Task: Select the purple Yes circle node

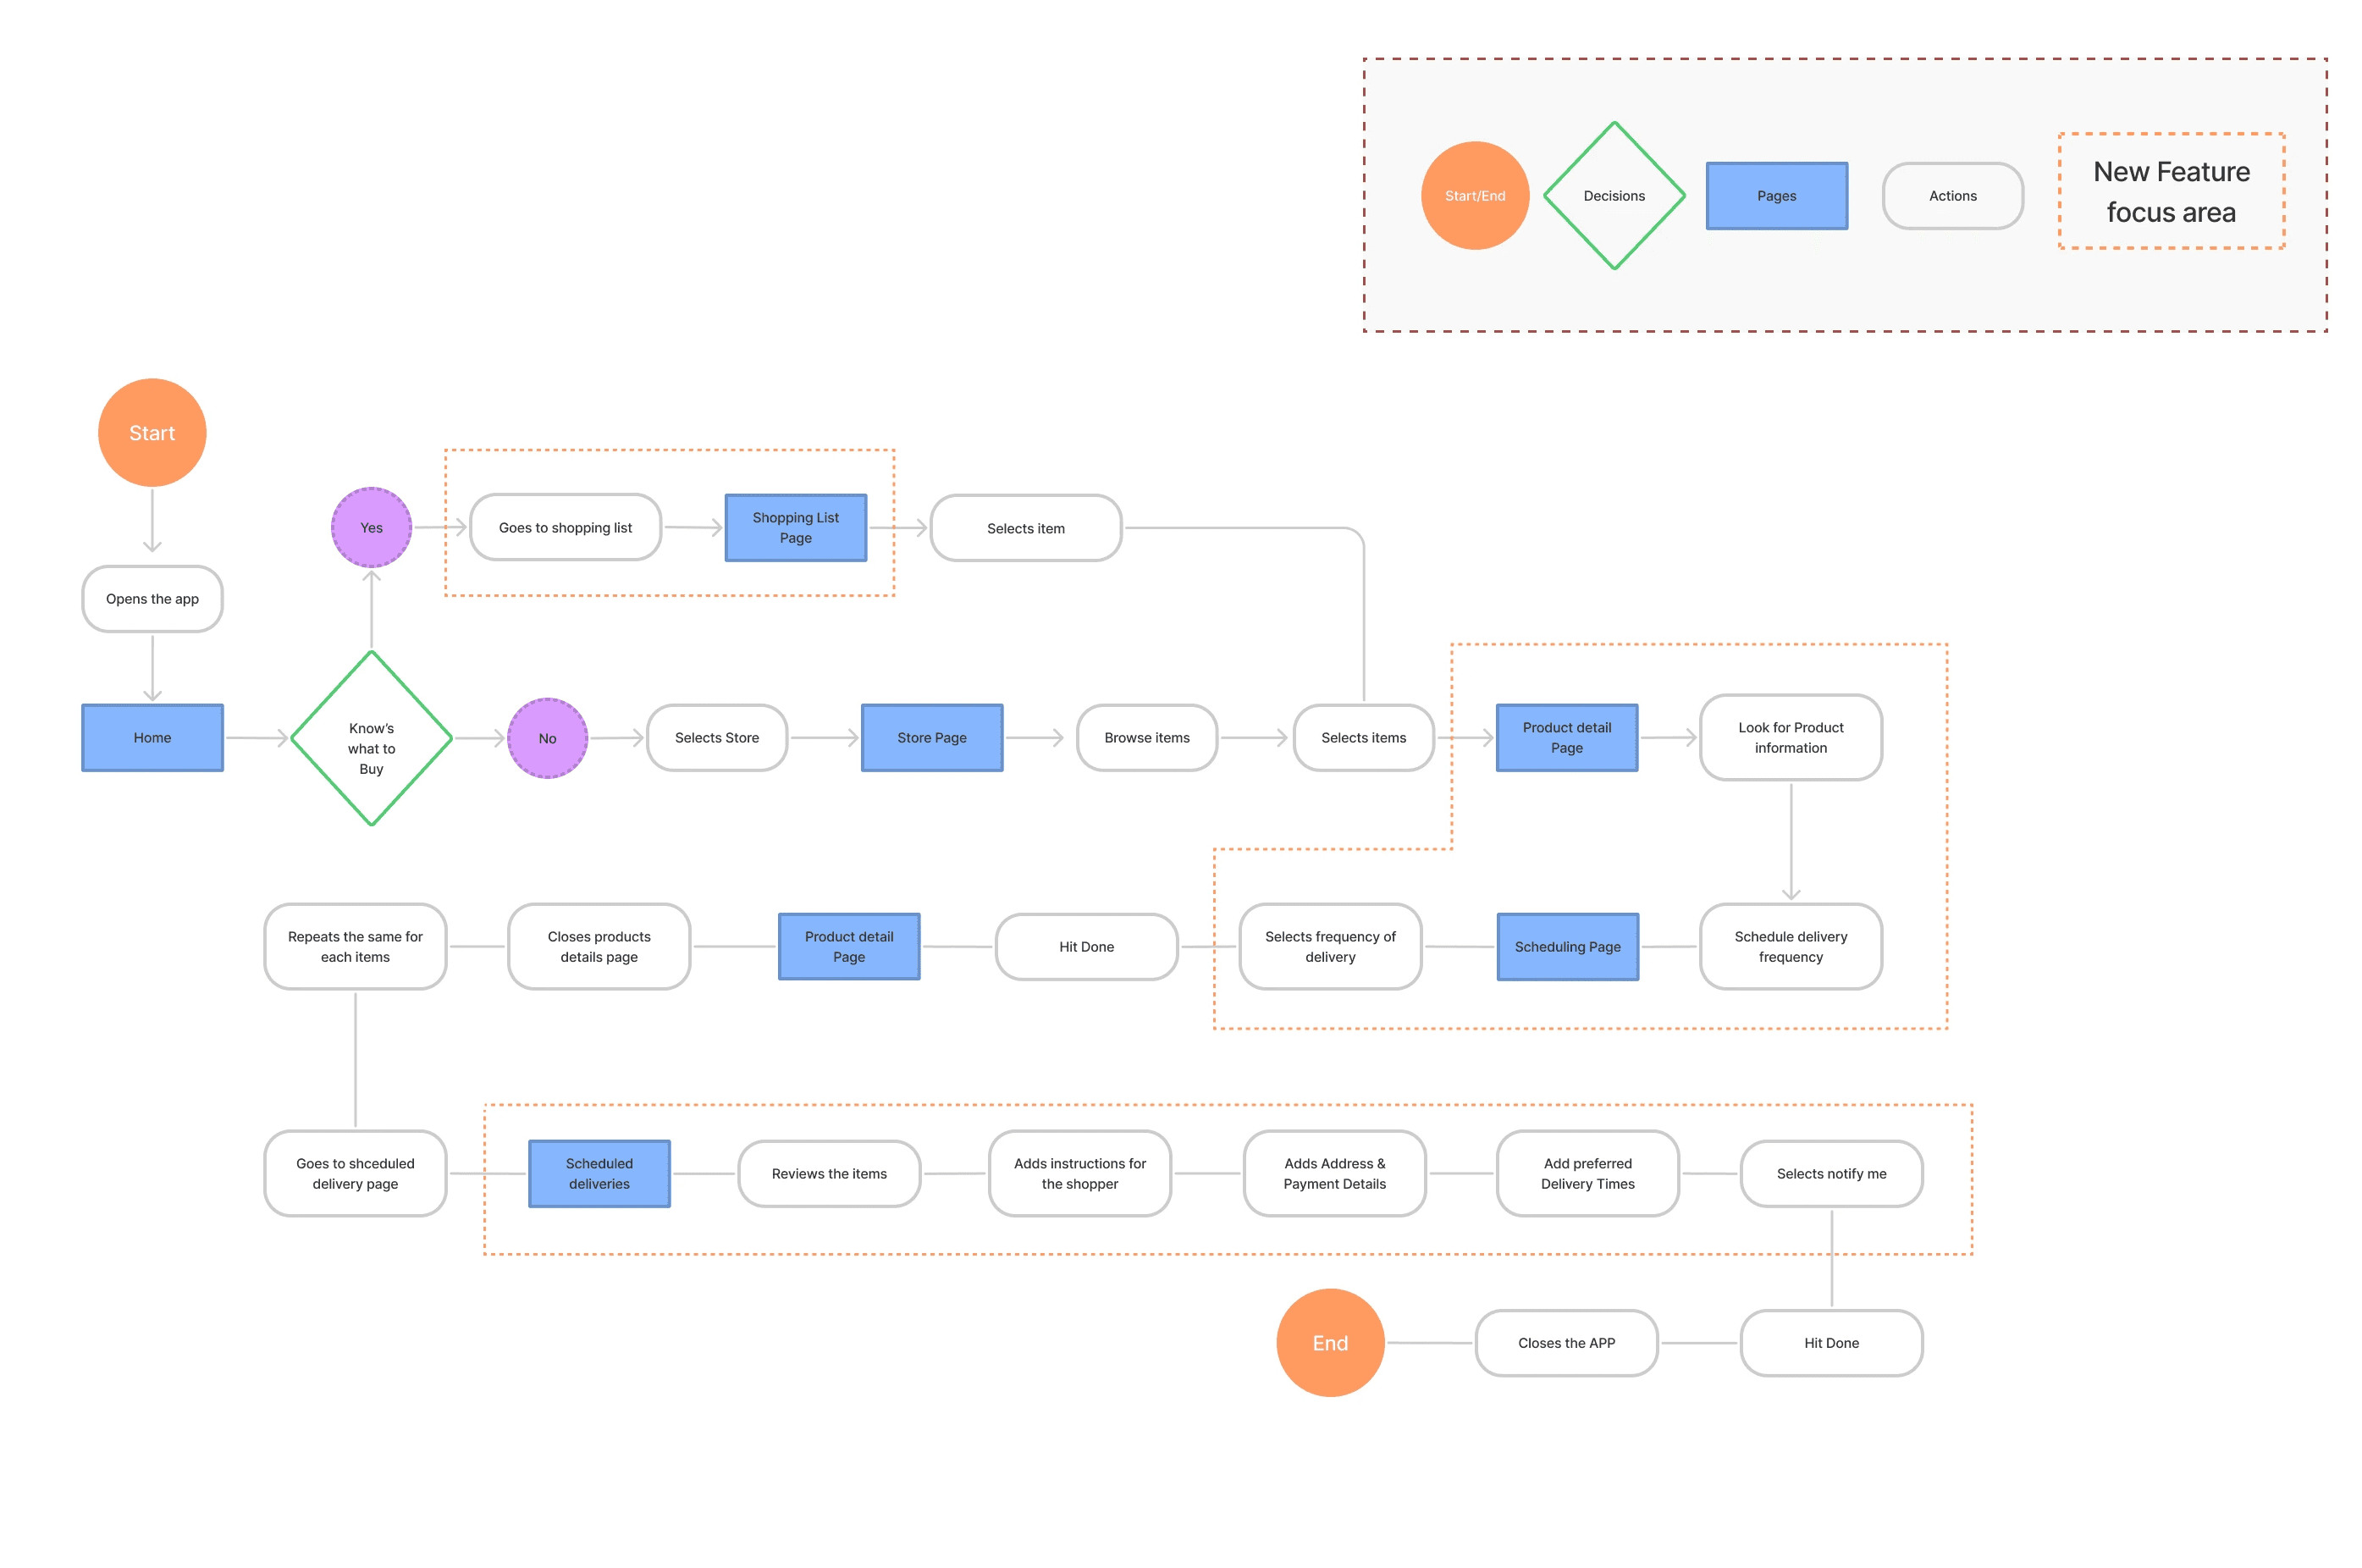Action: [x=371, y=527]
